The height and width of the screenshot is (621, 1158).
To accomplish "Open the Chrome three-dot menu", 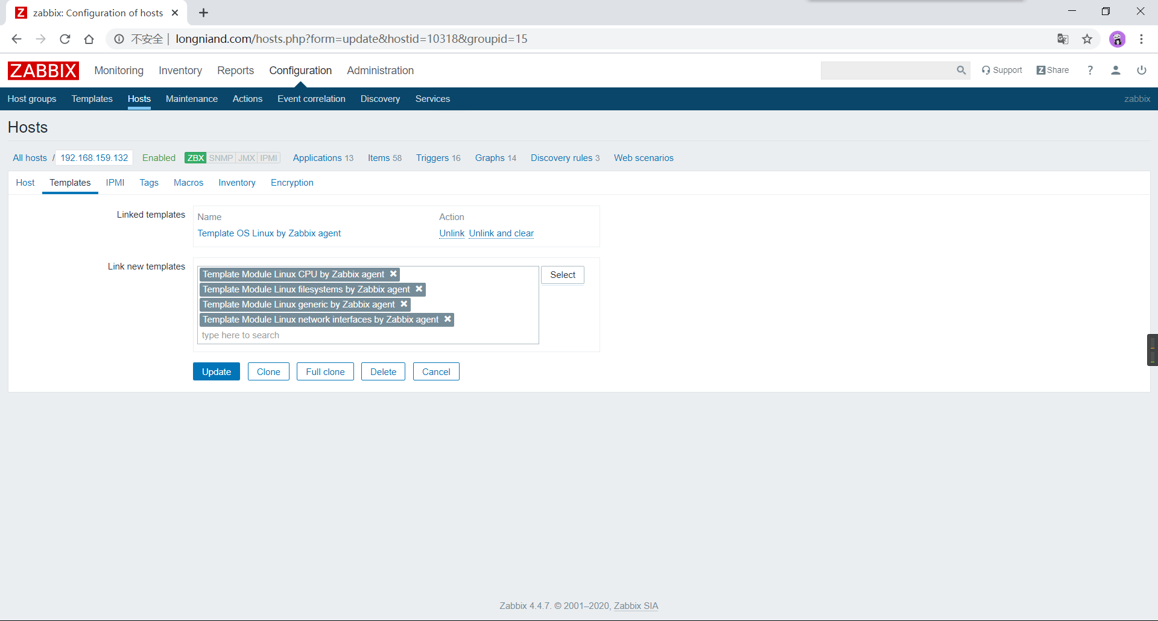I will 1141,39.
